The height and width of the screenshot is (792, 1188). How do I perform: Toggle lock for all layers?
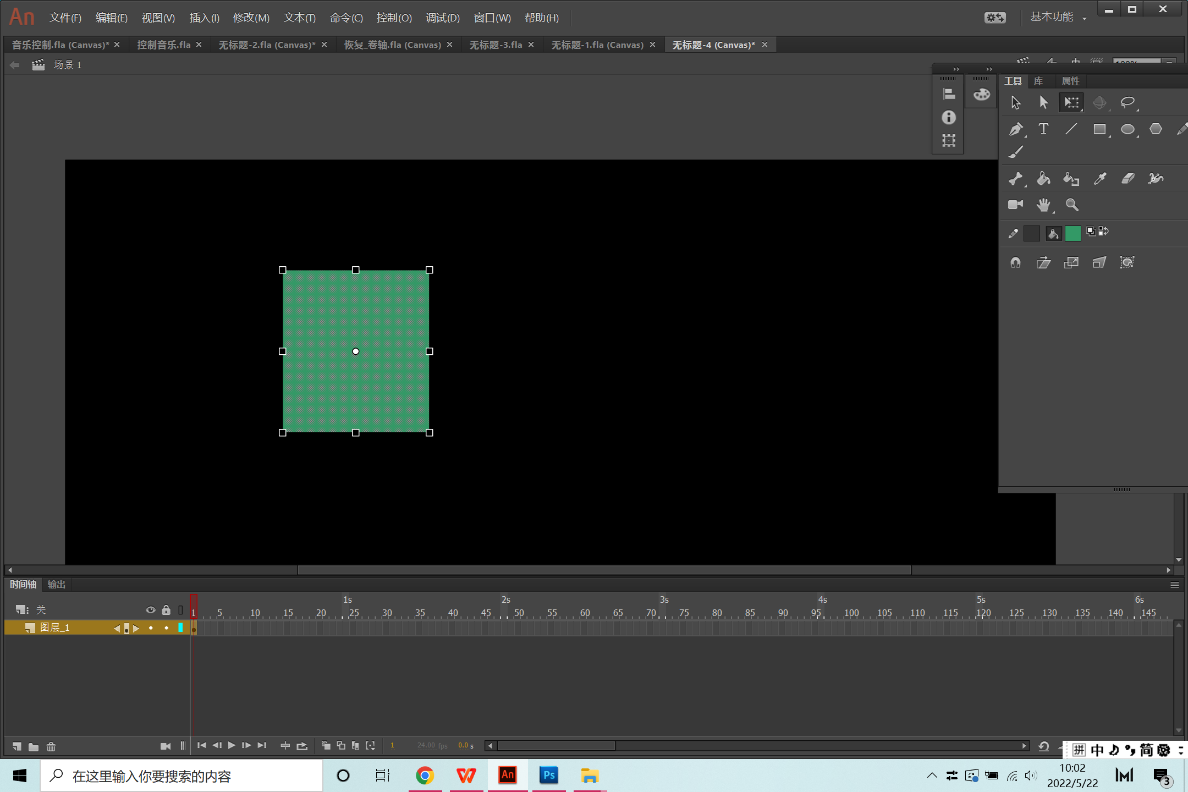[x=166, y=610]
